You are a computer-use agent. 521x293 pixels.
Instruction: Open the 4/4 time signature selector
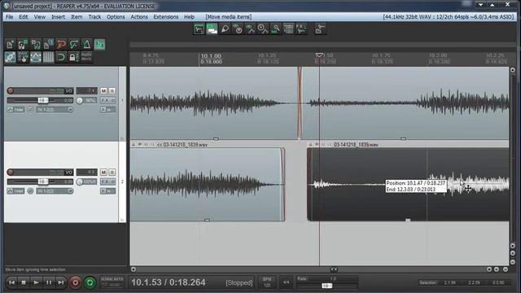coord(286,282)
